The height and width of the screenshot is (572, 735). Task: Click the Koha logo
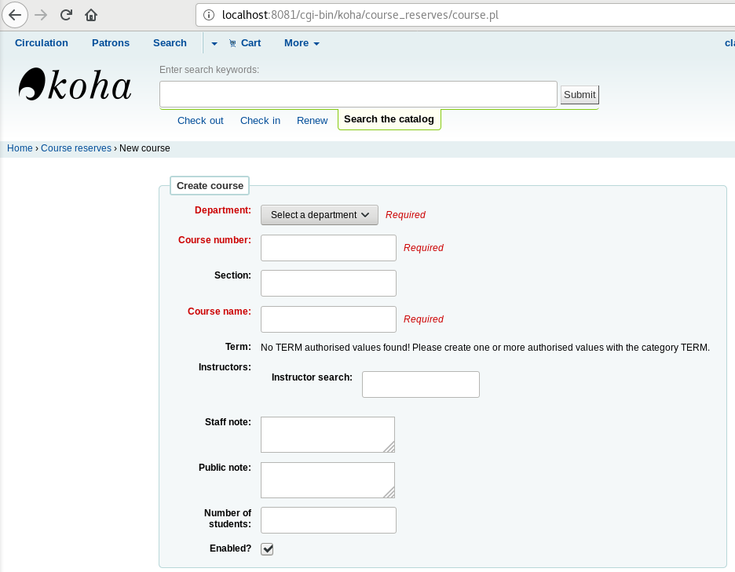coord(75,85)
